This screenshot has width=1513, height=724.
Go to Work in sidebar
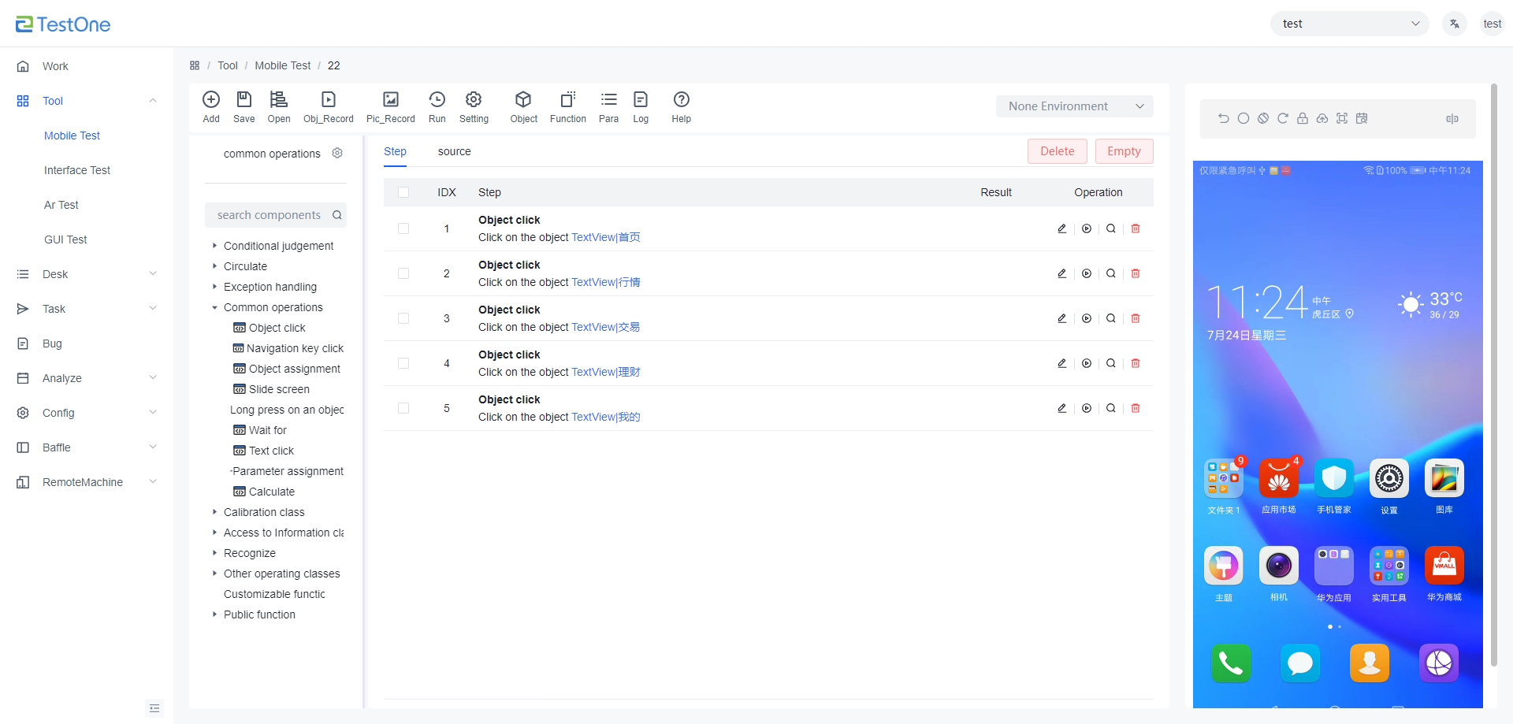(55, 66)
